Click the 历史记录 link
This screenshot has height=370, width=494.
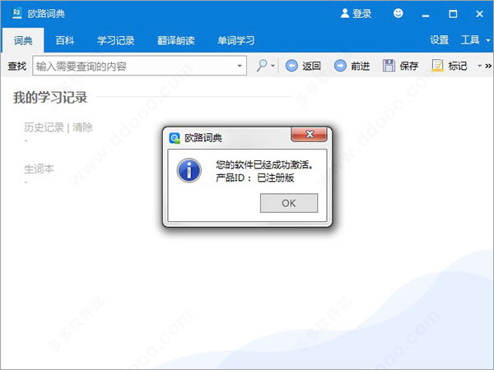tap(44, 127)
